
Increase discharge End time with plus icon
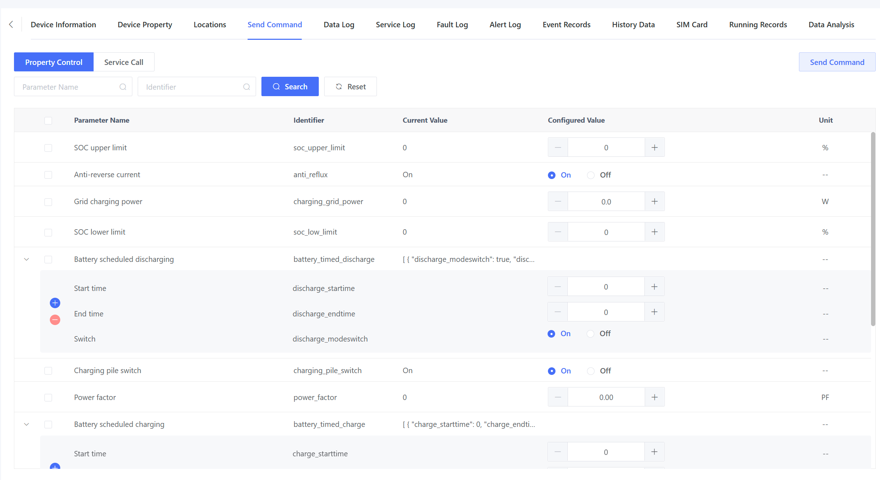[x=654, y=312]
